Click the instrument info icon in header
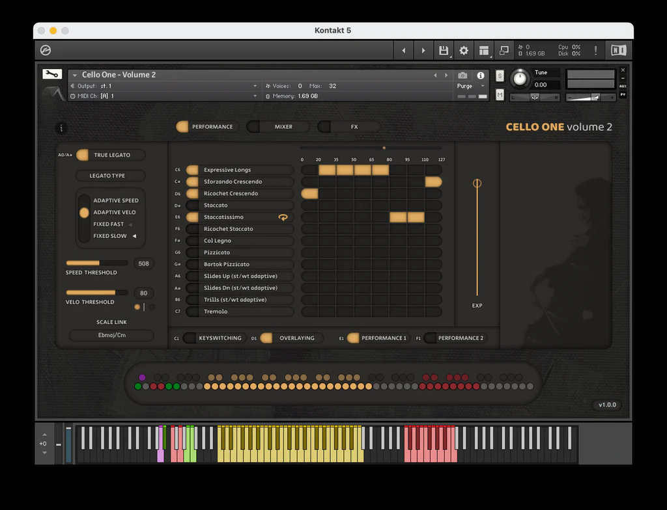Screen dimensions: 667x510 [481, 75]
